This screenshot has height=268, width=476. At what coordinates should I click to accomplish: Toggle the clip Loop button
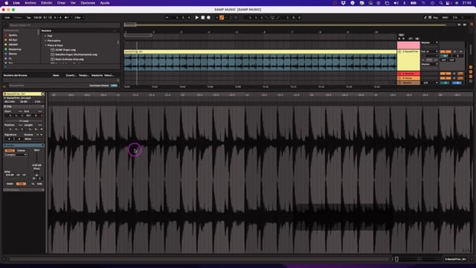24,121
